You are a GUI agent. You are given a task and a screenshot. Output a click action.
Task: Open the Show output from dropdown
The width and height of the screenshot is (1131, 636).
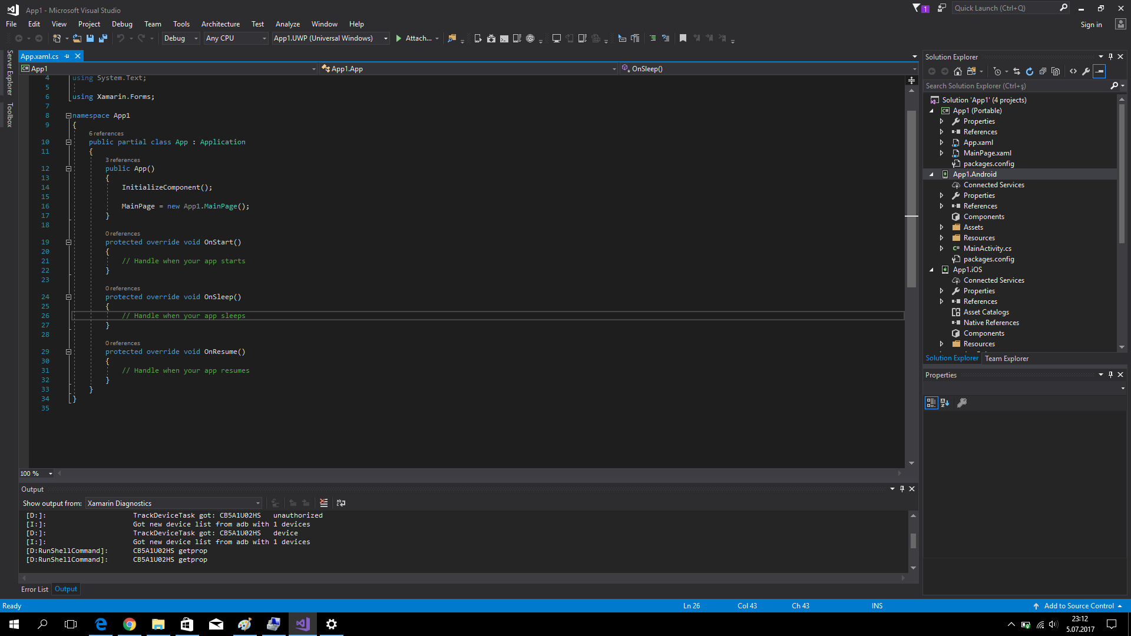click(174, 503)
